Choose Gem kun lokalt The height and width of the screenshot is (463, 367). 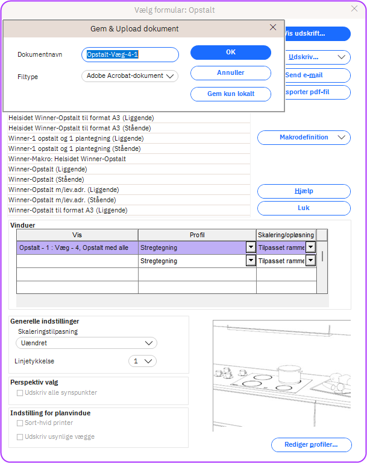pos(230,94)
